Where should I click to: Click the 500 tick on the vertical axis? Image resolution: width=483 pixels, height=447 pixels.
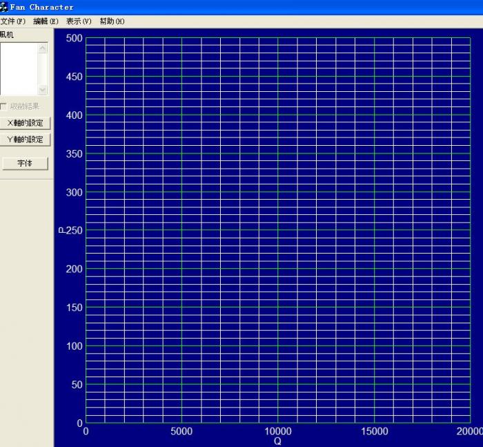(75, 39)
